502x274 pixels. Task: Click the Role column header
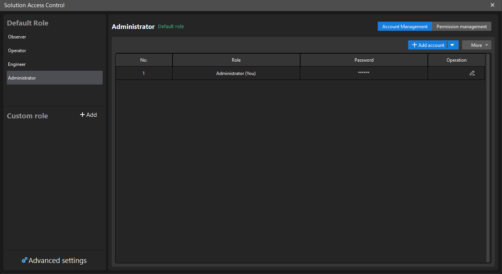(236, 60)
